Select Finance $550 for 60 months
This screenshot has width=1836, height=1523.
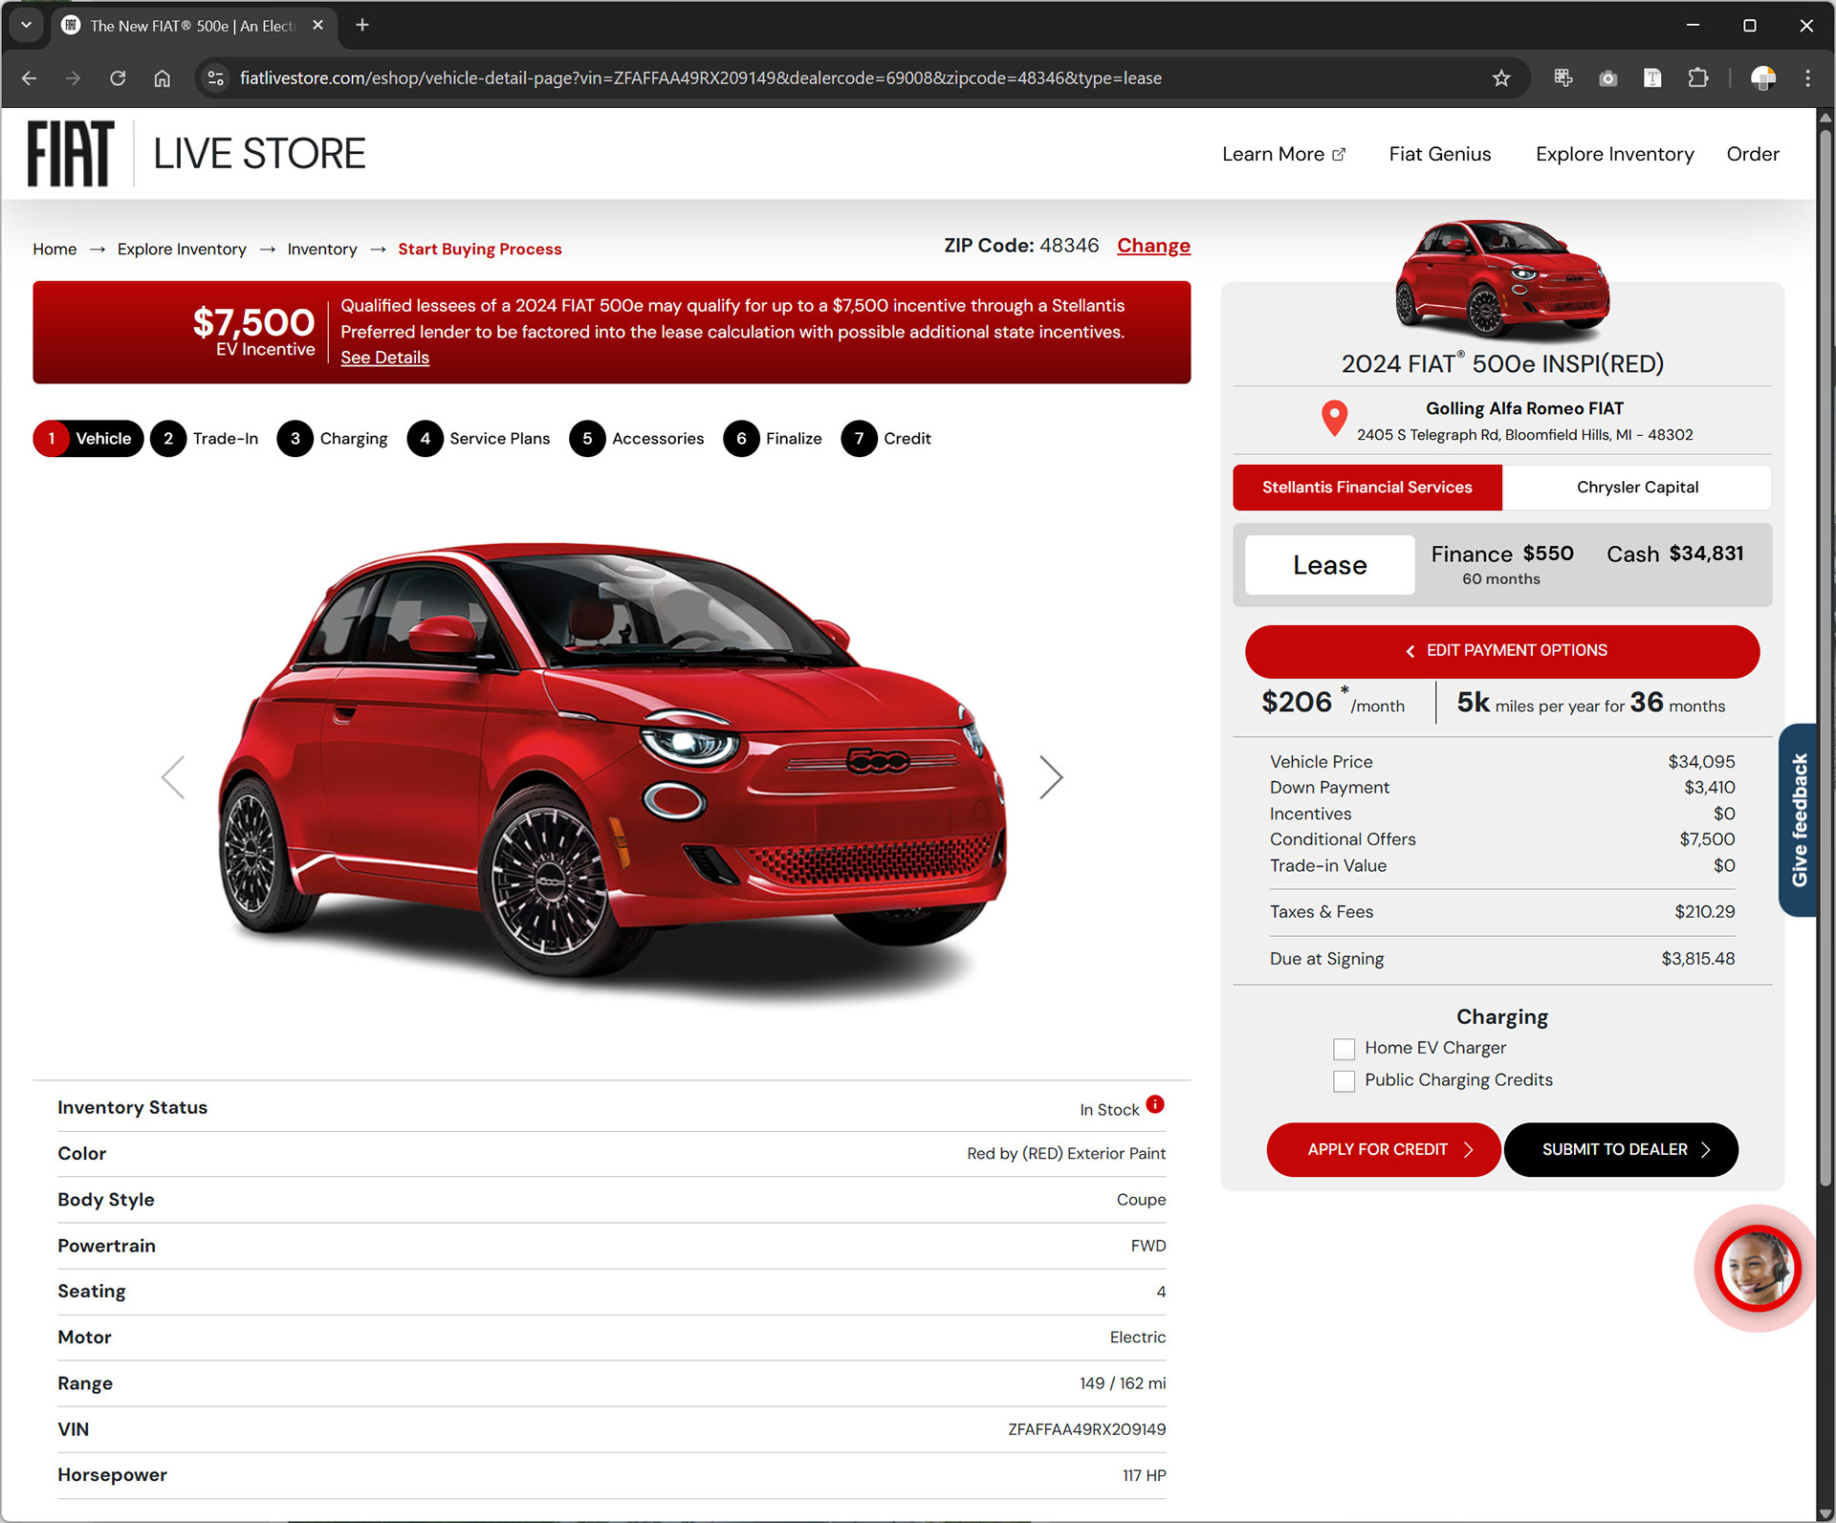pos(1501,564)
